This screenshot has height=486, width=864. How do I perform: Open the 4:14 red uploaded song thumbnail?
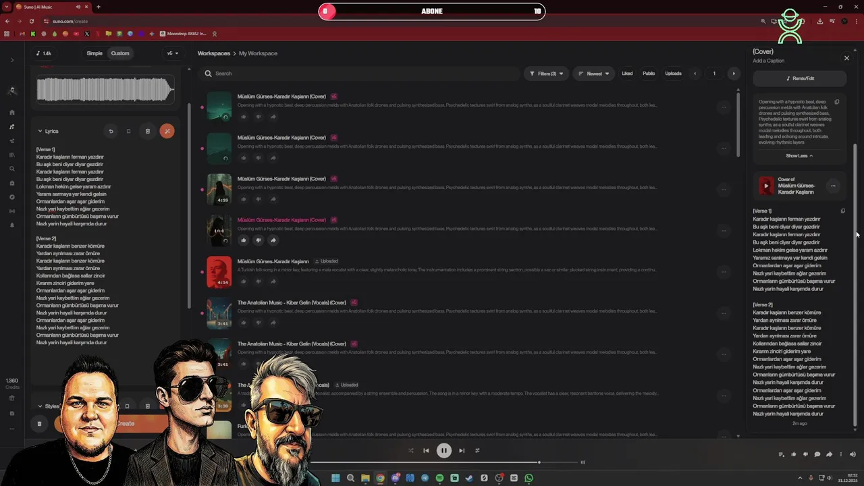coord(219,271)
